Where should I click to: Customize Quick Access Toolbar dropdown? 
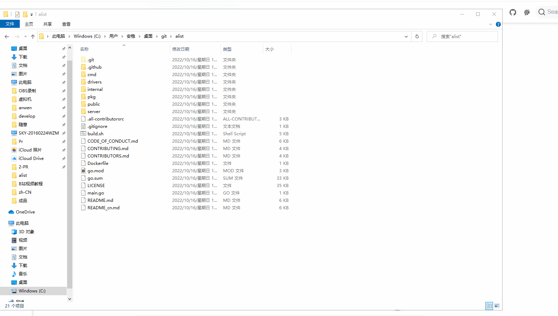pyautogui.click(x=31, y=14)
